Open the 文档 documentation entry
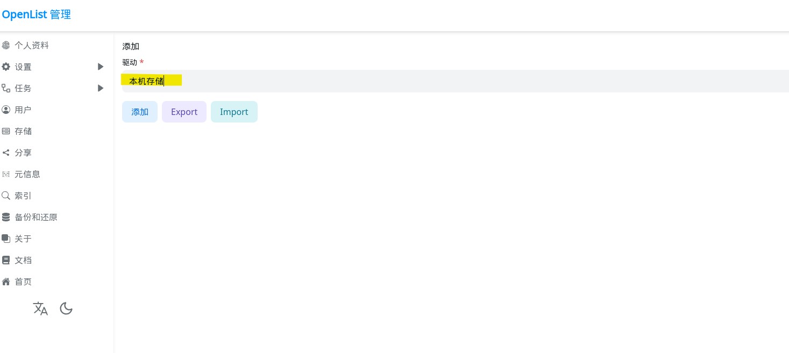 [x=23, y=260]
